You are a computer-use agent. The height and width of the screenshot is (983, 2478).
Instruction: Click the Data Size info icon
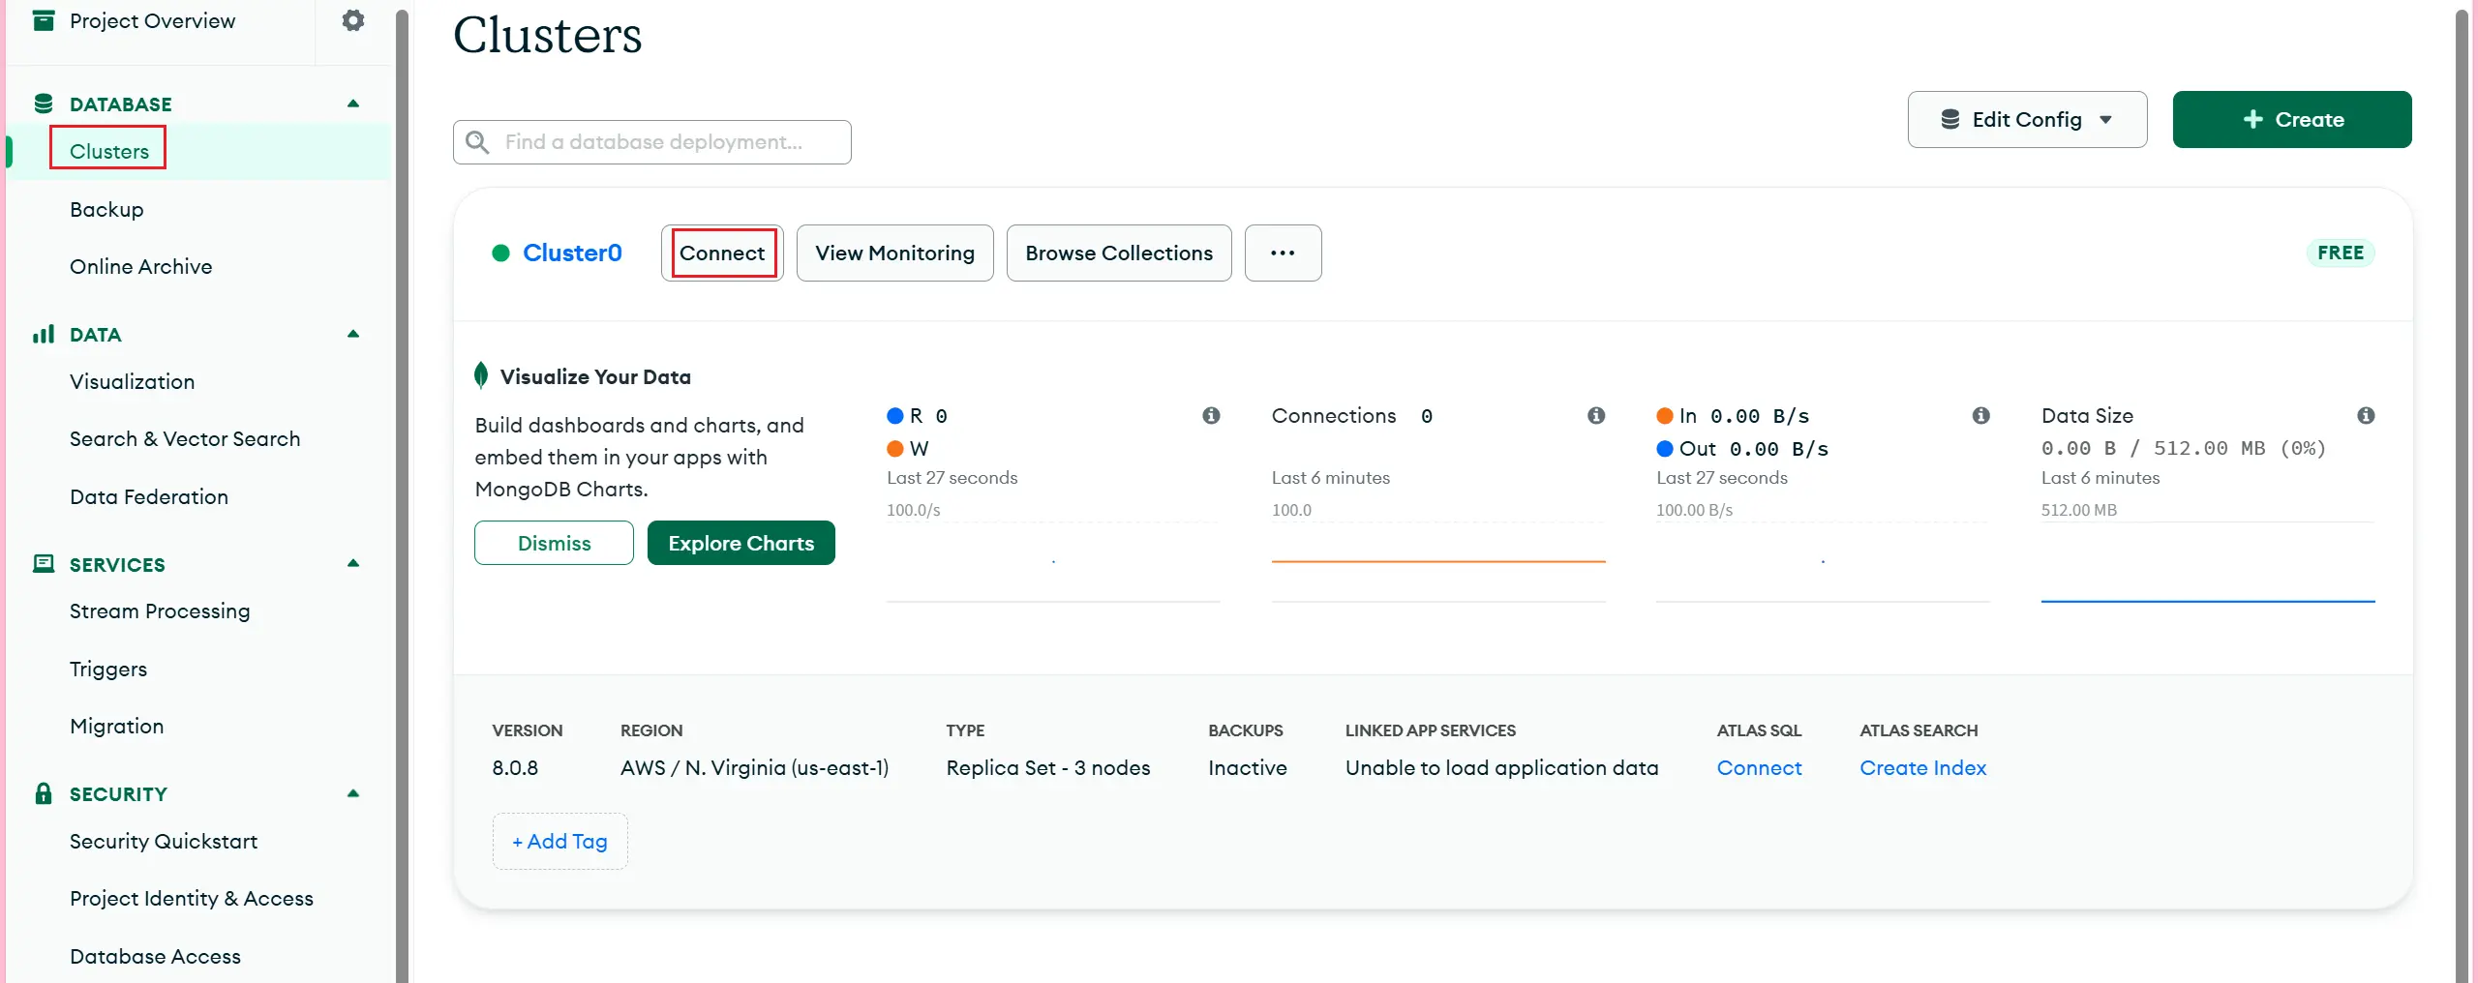click(x=2366, y=416)
